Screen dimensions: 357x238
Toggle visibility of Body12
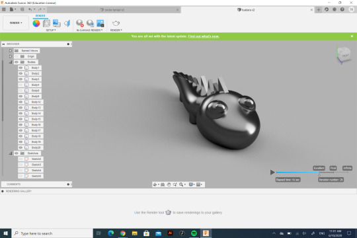(20, 102)
